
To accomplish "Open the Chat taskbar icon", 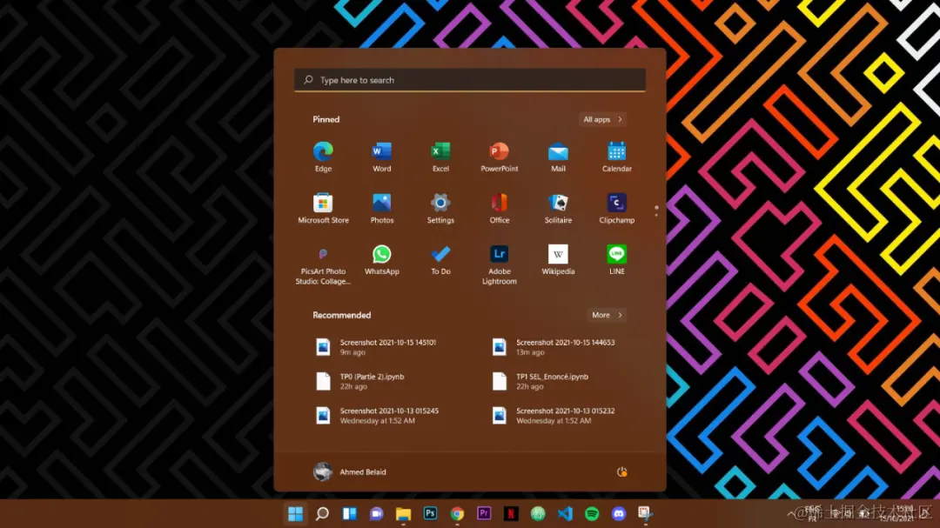I will (377, 513).
